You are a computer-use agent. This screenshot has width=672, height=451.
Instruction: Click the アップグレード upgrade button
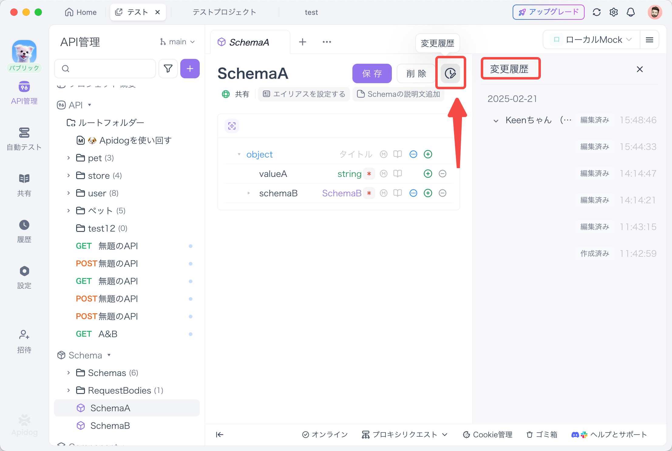pyautogui.click(x=548, y=12)
